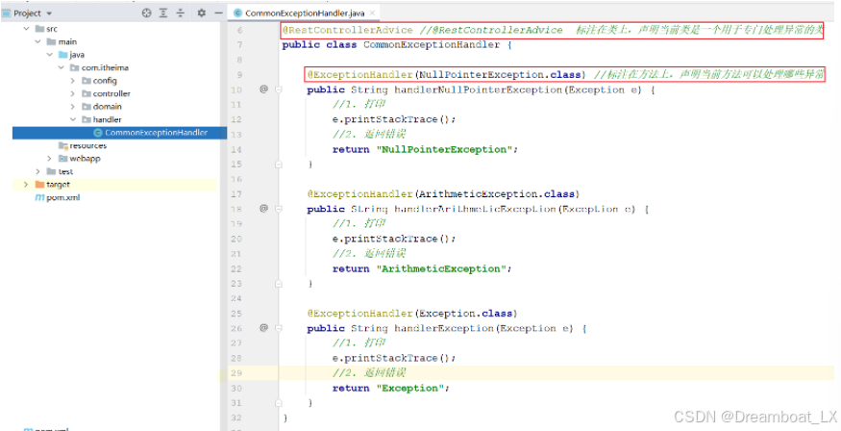
Task: Click the @RestControllerAdvice annotation
Action: coord(348,30)
